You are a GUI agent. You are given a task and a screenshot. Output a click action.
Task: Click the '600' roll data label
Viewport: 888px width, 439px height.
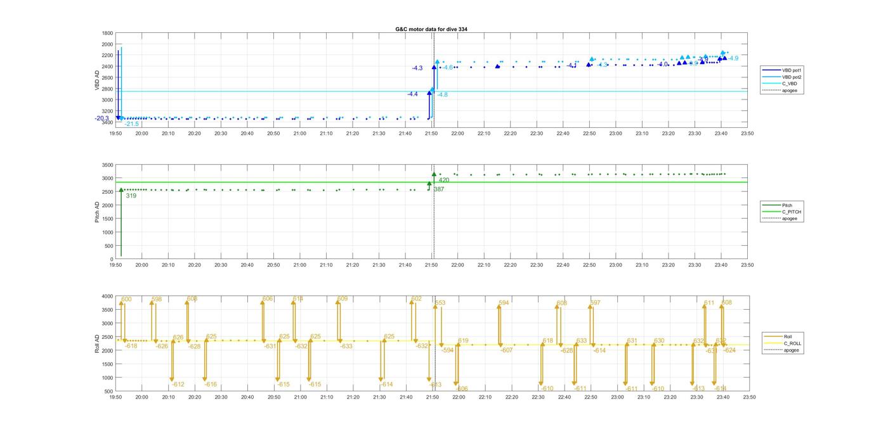pyautogui.click(x=126, y=299)
